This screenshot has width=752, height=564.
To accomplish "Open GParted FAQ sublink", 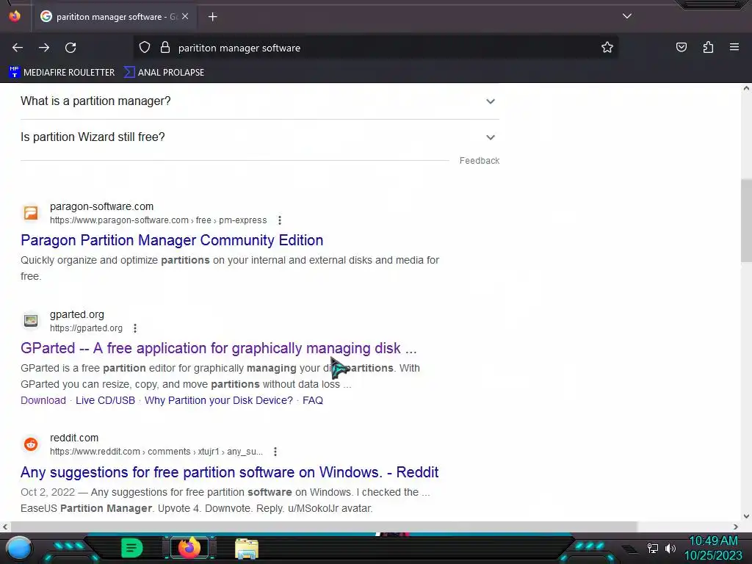I will tap(313, 400).
